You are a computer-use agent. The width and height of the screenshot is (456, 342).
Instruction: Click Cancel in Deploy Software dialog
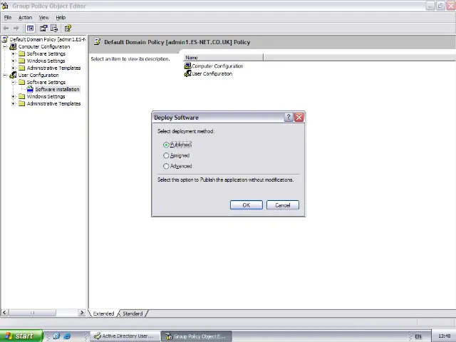click(283, 205)
